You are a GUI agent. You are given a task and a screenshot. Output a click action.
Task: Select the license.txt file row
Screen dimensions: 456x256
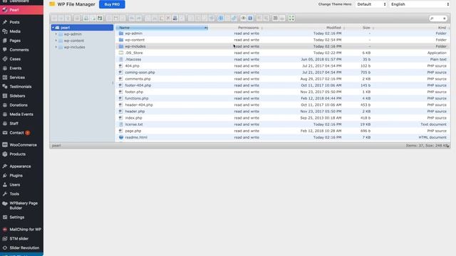(283, 124)
